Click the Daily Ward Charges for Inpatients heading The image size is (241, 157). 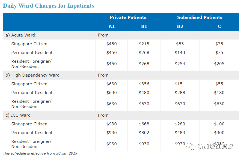tap(48, 6)
